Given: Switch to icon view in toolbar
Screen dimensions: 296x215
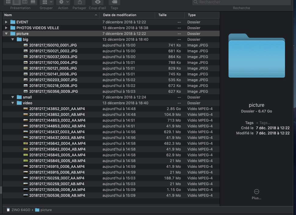Looking at the screenshot, I should coord(8,2).
